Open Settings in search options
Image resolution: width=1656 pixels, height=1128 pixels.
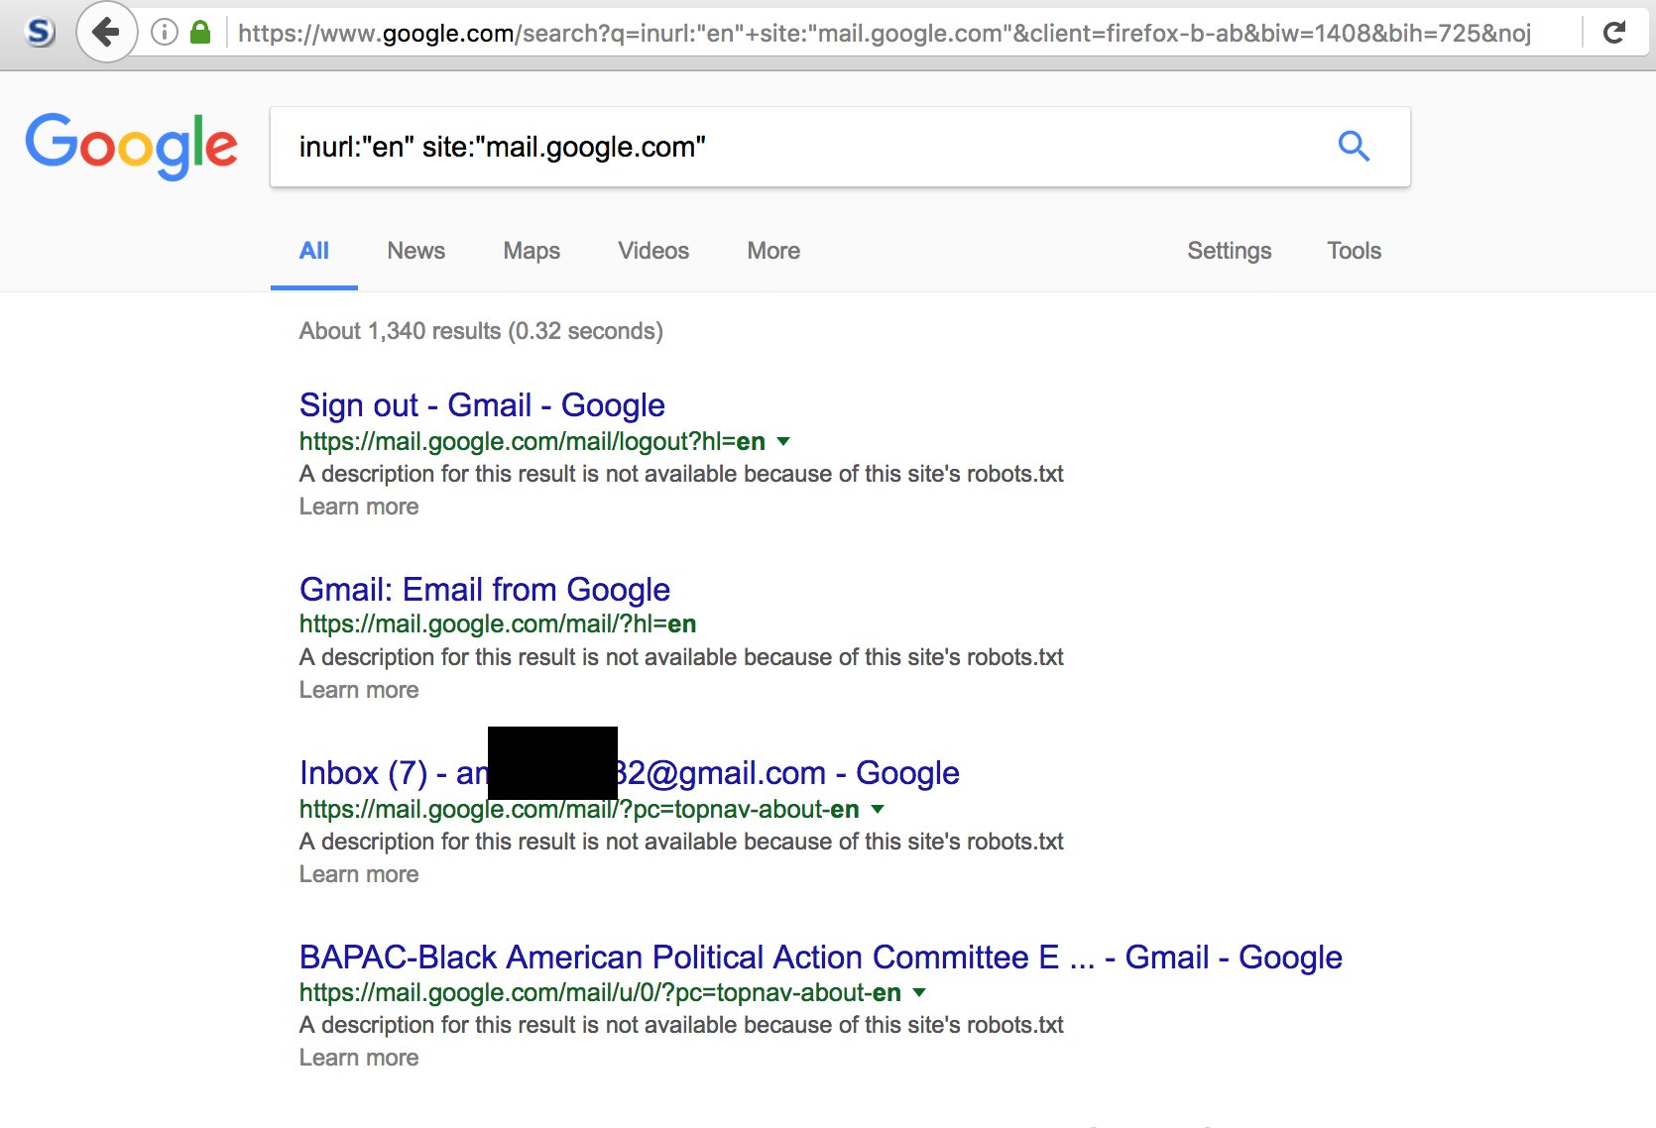(1229, 251)
